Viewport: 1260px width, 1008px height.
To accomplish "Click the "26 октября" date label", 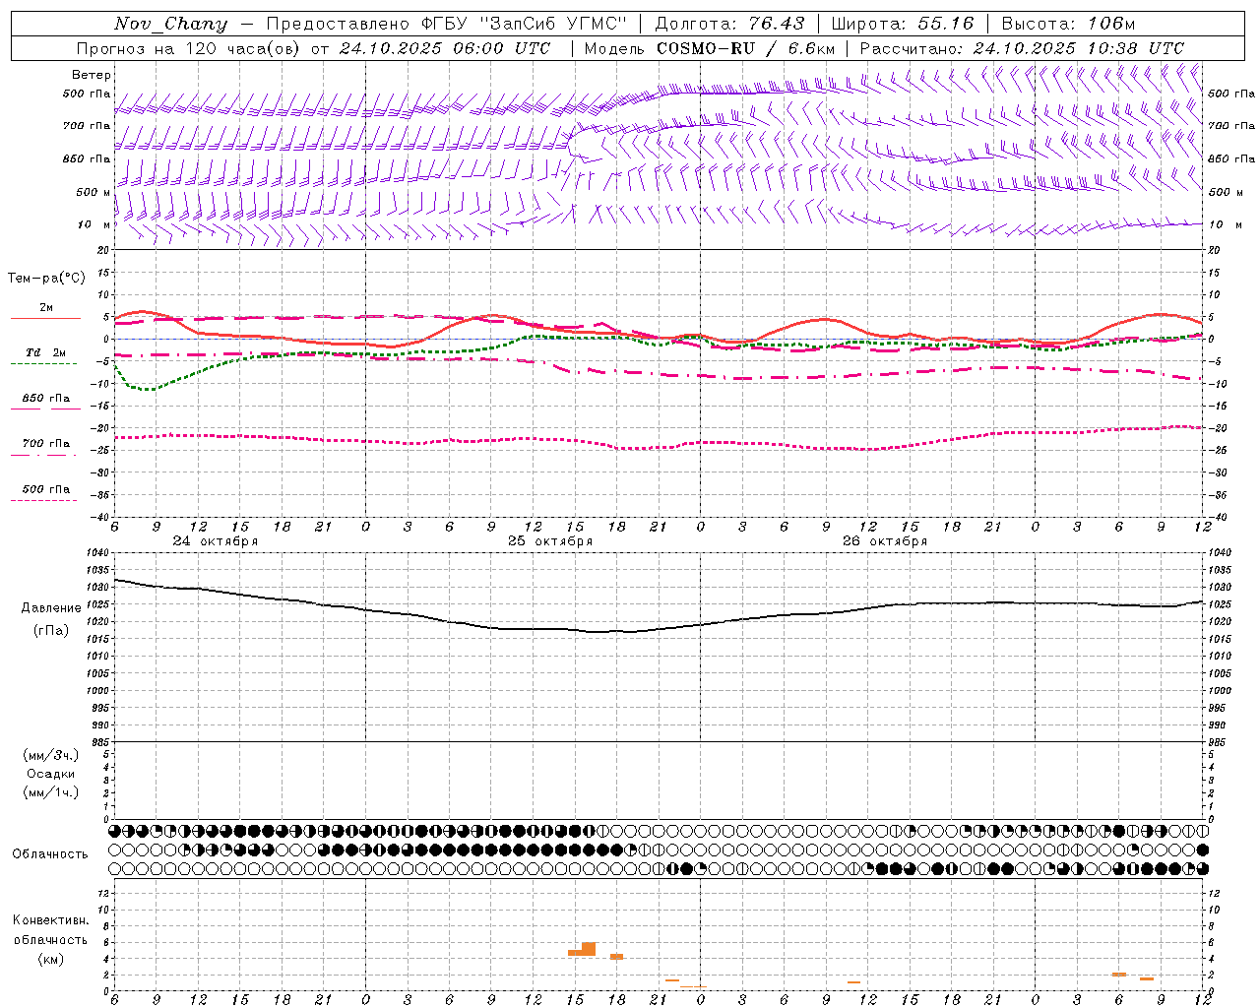I will tap(885, 541).
